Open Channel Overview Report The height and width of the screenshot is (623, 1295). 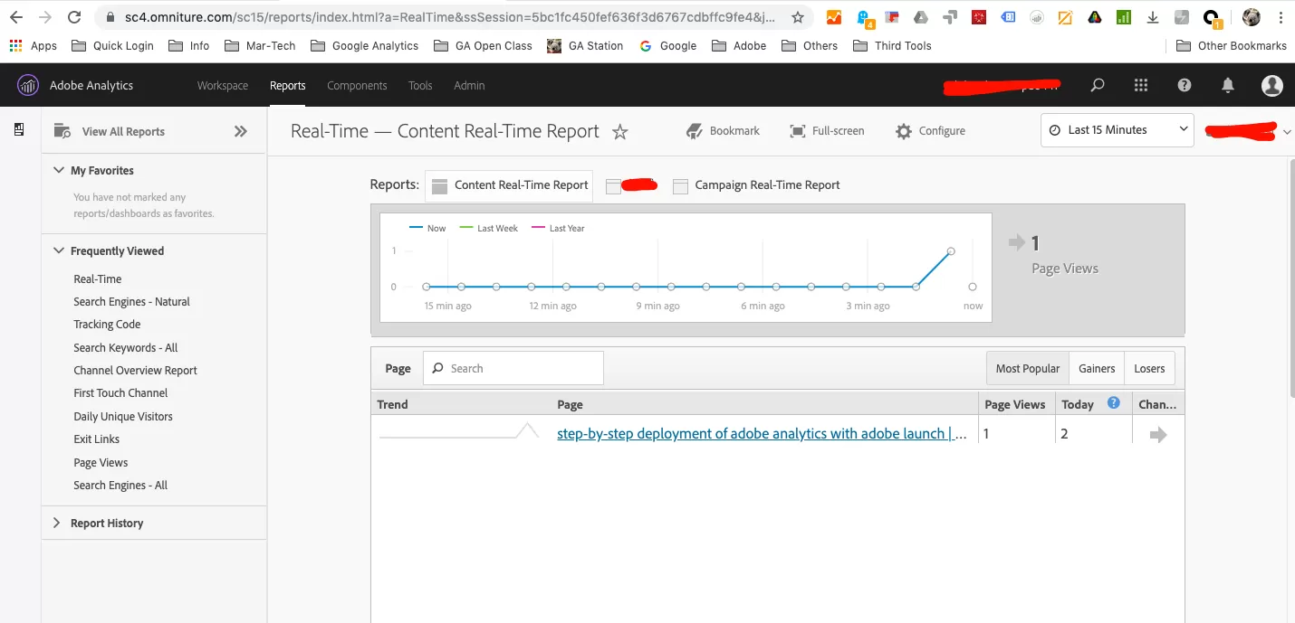click(136, 371)
